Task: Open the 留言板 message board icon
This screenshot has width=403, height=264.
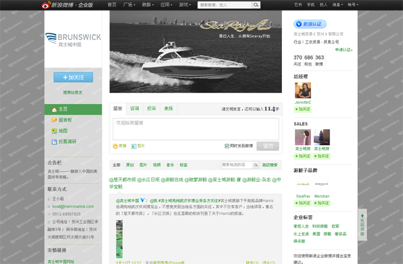Action: click(54, 120)
